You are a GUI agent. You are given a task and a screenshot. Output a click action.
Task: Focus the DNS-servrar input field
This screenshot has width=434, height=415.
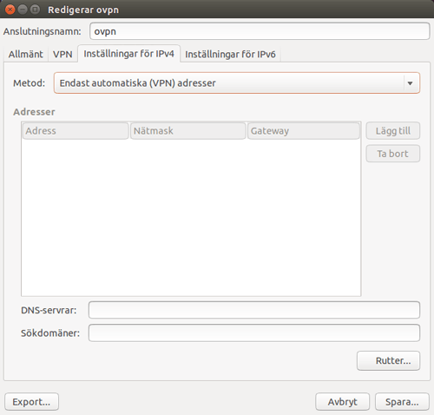[x=254, y=310]
